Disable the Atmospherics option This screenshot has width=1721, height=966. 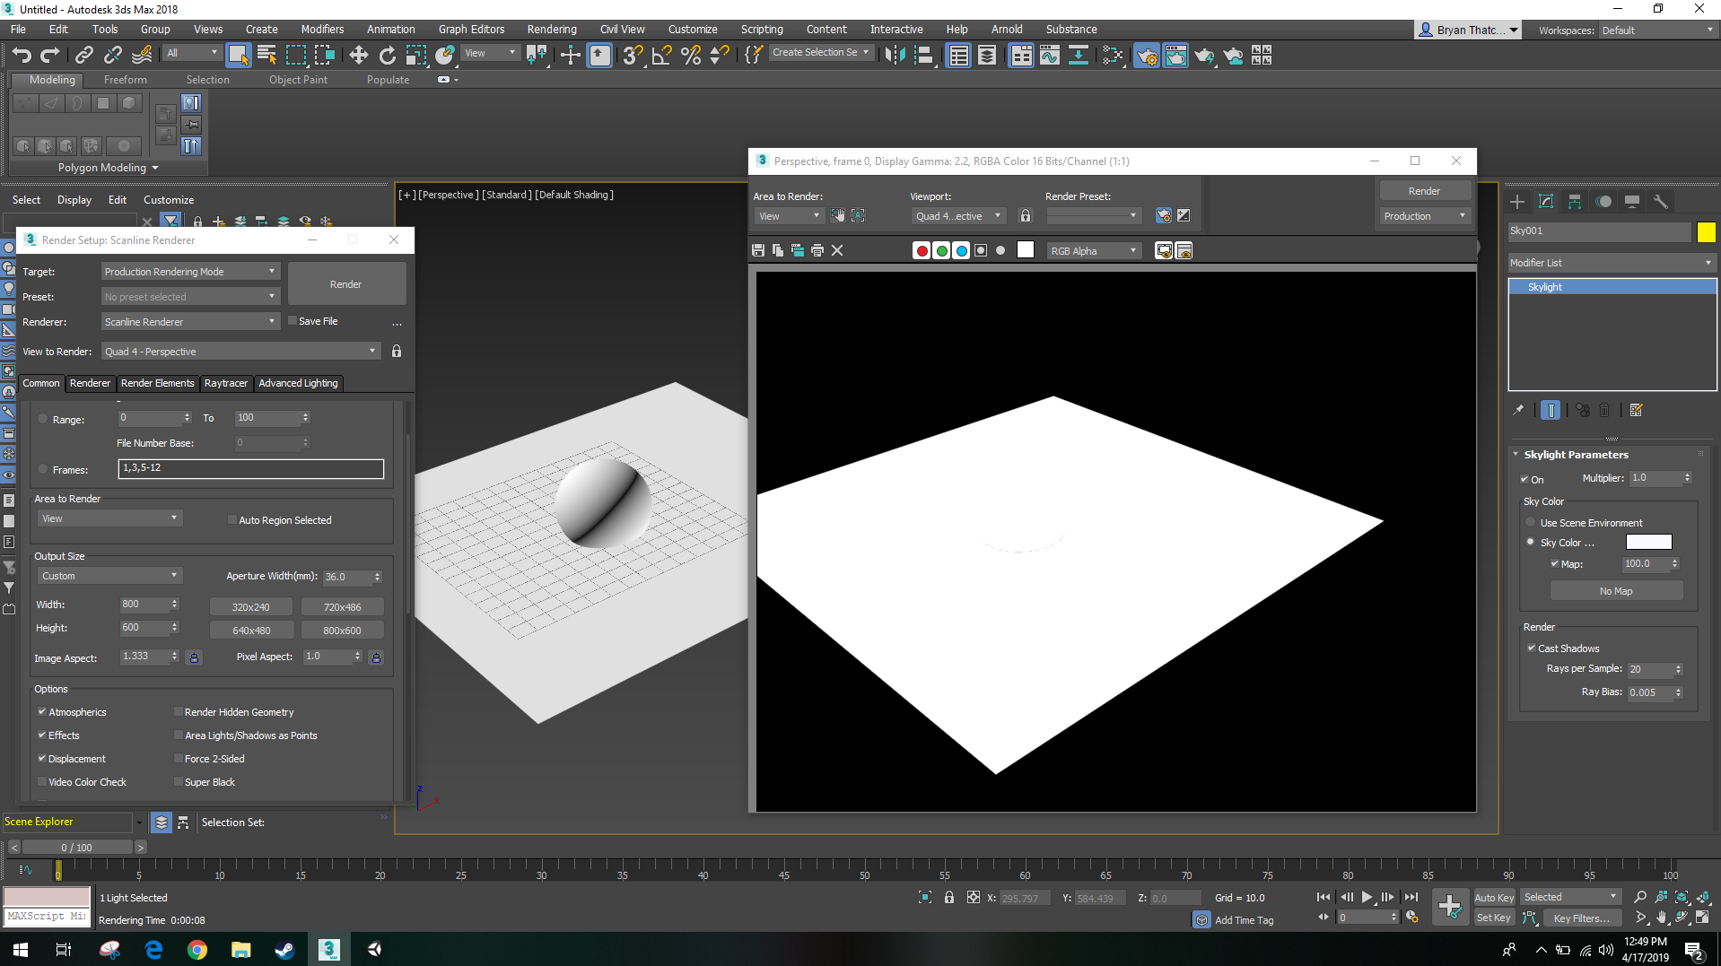(x=41, y=711)
